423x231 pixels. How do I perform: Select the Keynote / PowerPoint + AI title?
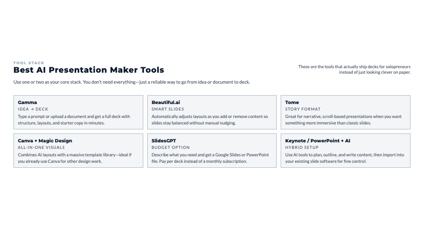pos(317,141)
